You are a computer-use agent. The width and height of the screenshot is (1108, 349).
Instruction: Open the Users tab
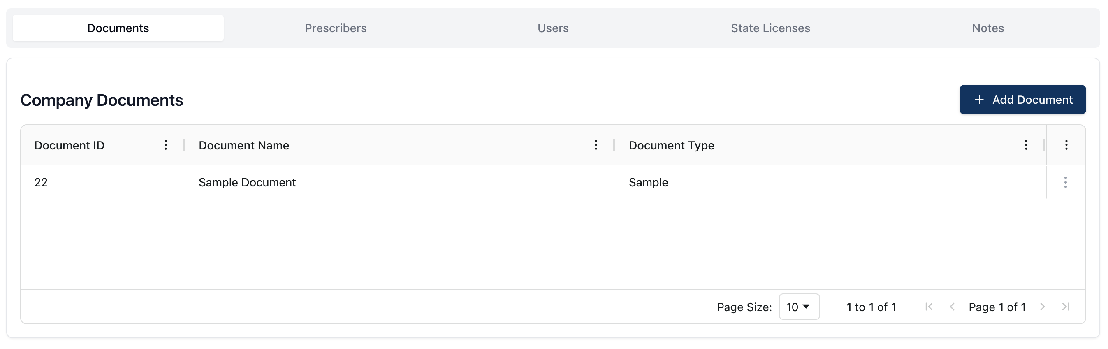click(553, 28)
